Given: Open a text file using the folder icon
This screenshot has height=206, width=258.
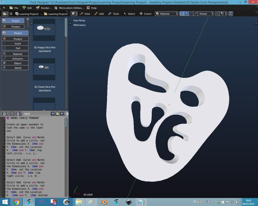Looking at the screenshot, I should [x=57, y=114].
